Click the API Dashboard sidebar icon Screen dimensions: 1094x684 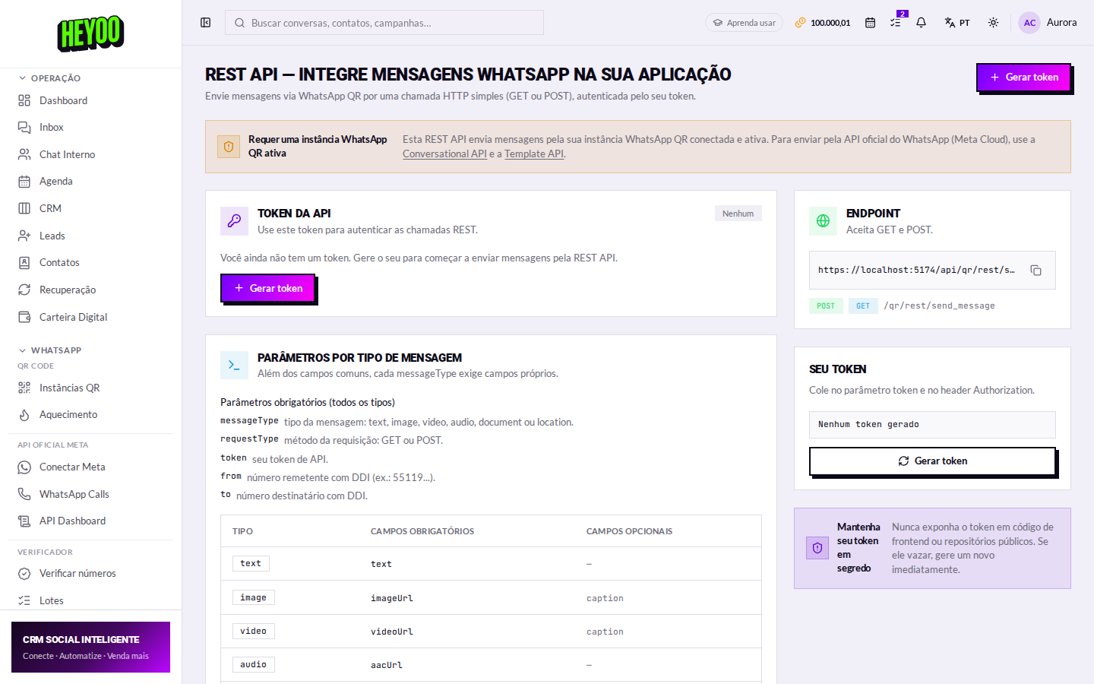click(x=24, y=521)
